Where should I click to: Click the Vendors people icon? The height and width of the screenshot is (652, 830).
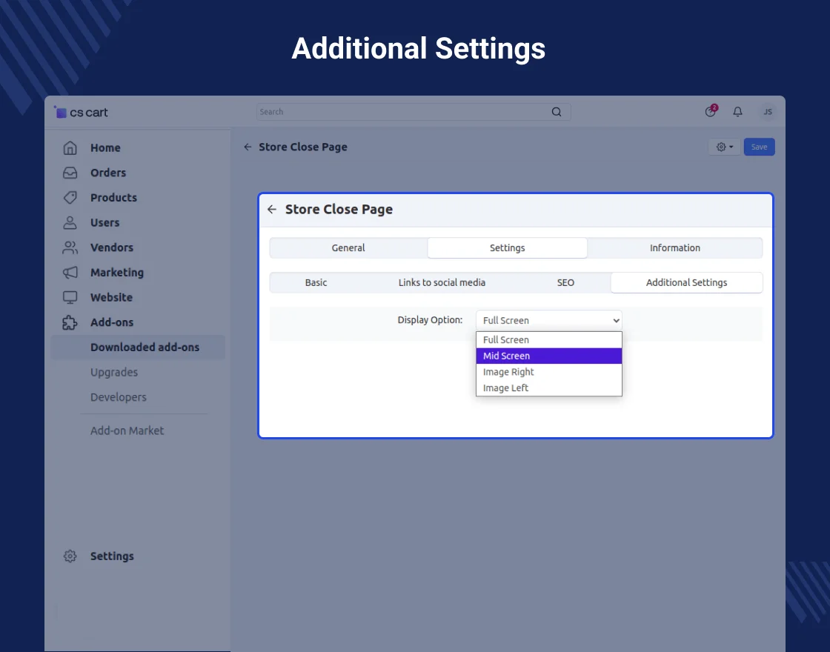pyautogui.click(x=70, y=247)
